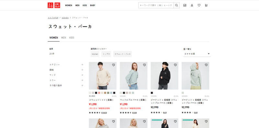The width and height of the screenshot is (259, 128).
Task: Remove the トップス applied filter chip
Action: point(106,54)
